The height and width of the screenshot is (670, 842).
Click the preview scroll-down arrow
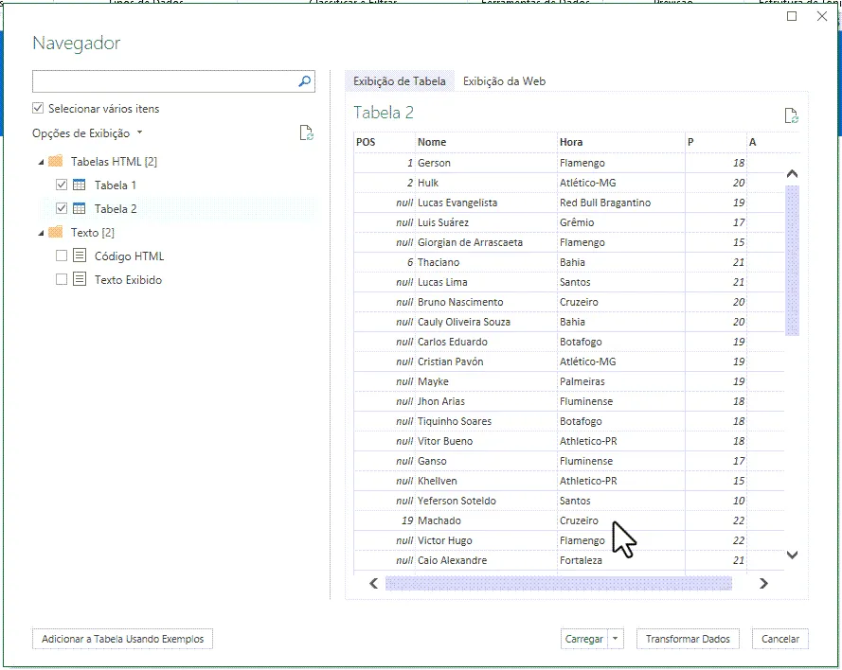(792, 555)
